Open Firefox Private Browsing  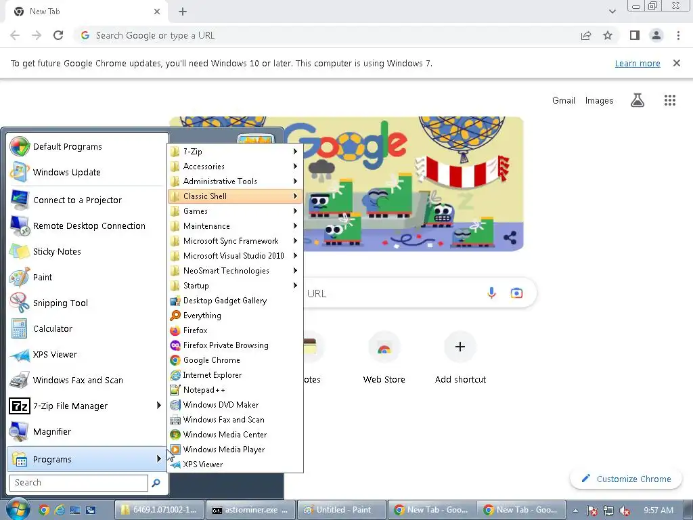point(236,345)
